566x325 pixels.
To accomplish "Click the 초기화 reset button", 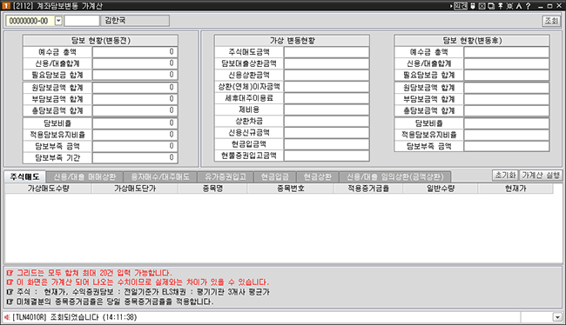I will click(505, 176).
